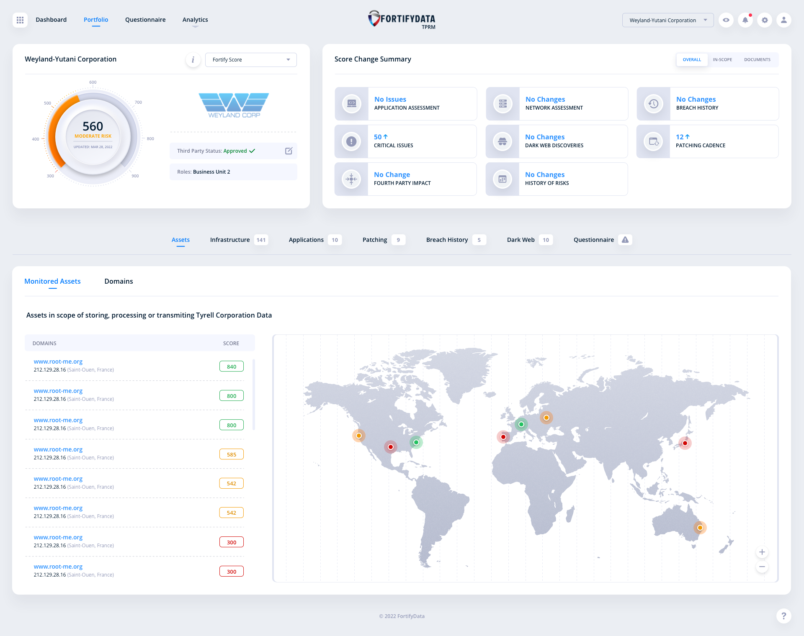Image resolution: width=804 pixels, height=636 pixels.
Task: Open the Weyland-Yutani Corporation company dropdown
Action: pyautogui.click(x=668, y=20)
